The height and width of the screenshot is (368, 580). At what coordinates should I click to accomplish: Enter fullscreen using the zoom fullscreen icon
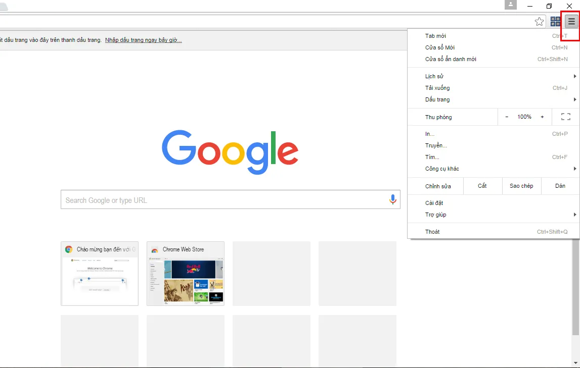click(565, 117)
